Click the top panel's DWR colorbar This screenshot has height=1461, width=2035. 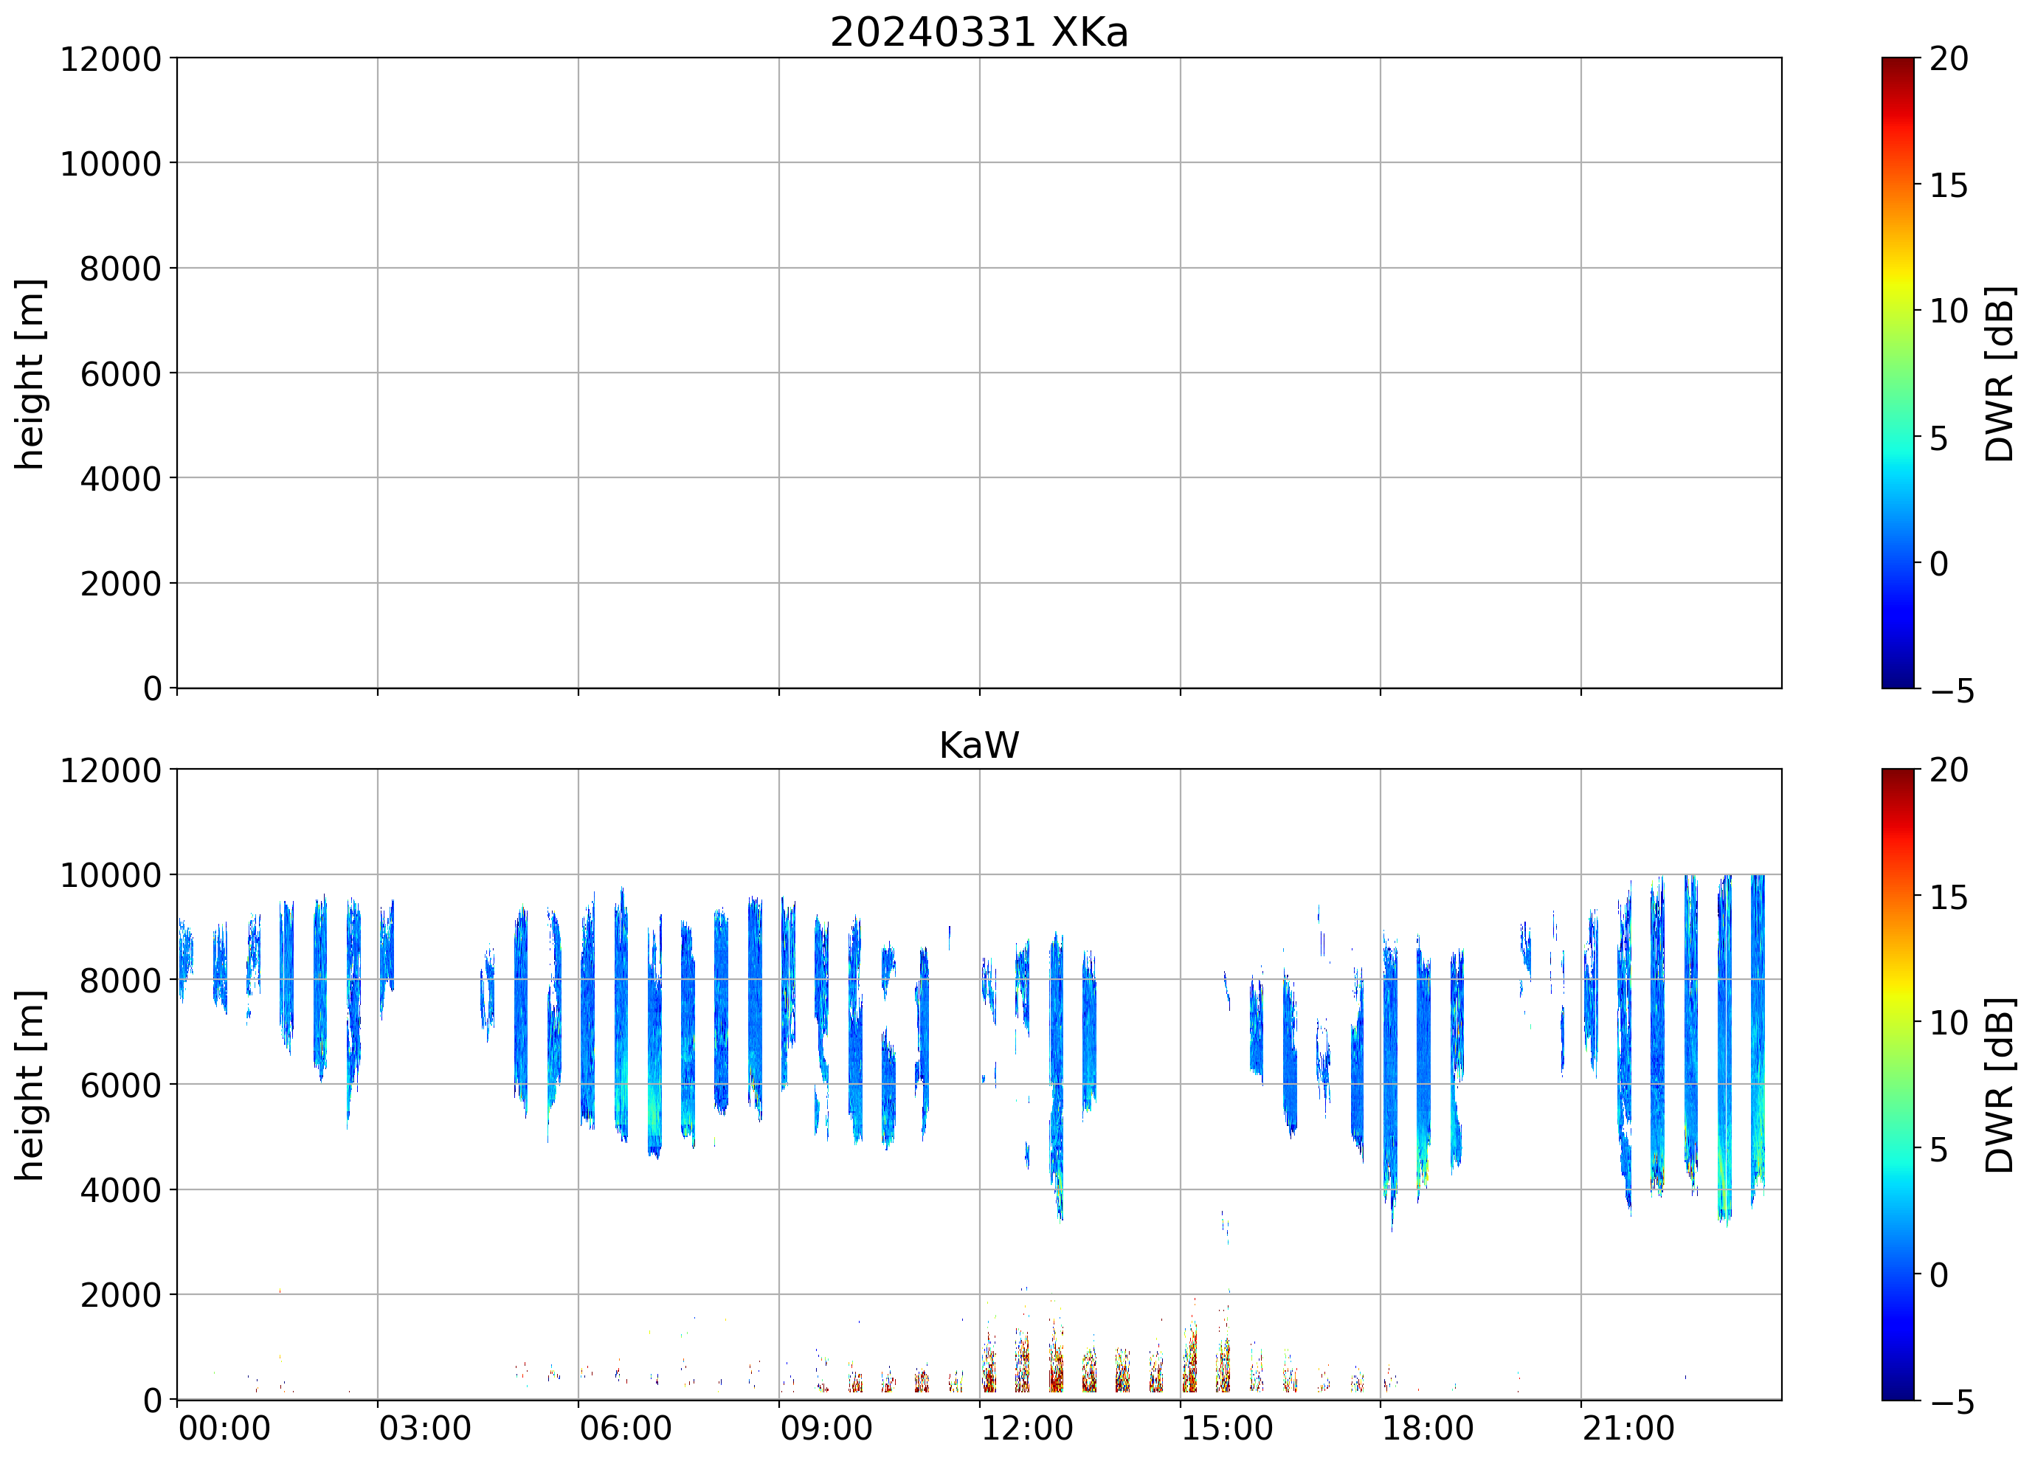tap(1897, 373)
